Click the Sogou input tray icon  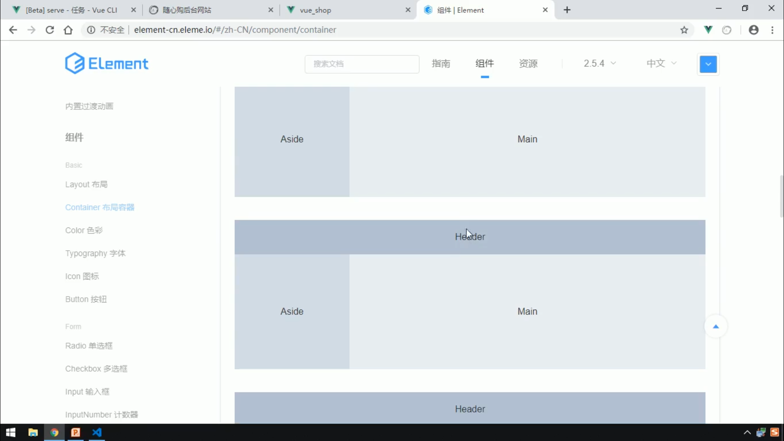click(x=775, y=432)
